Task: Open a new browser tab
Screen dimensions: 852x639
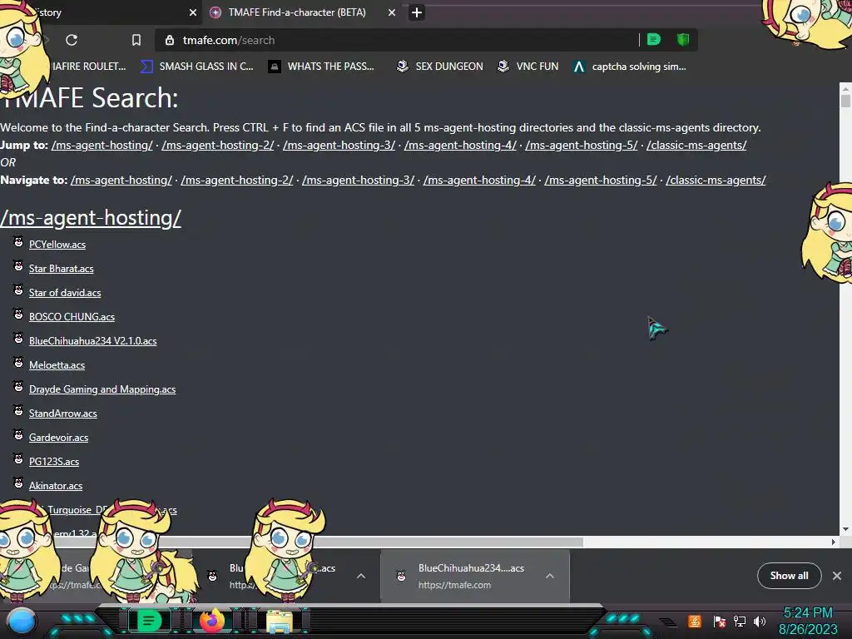Action: [x=417, y=12]
